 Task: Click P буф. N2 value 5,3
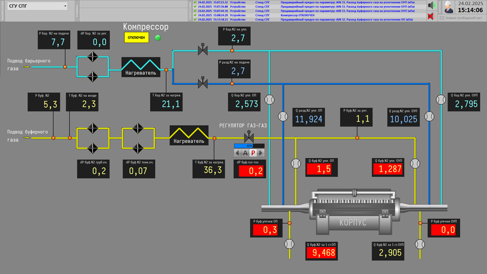50,105
